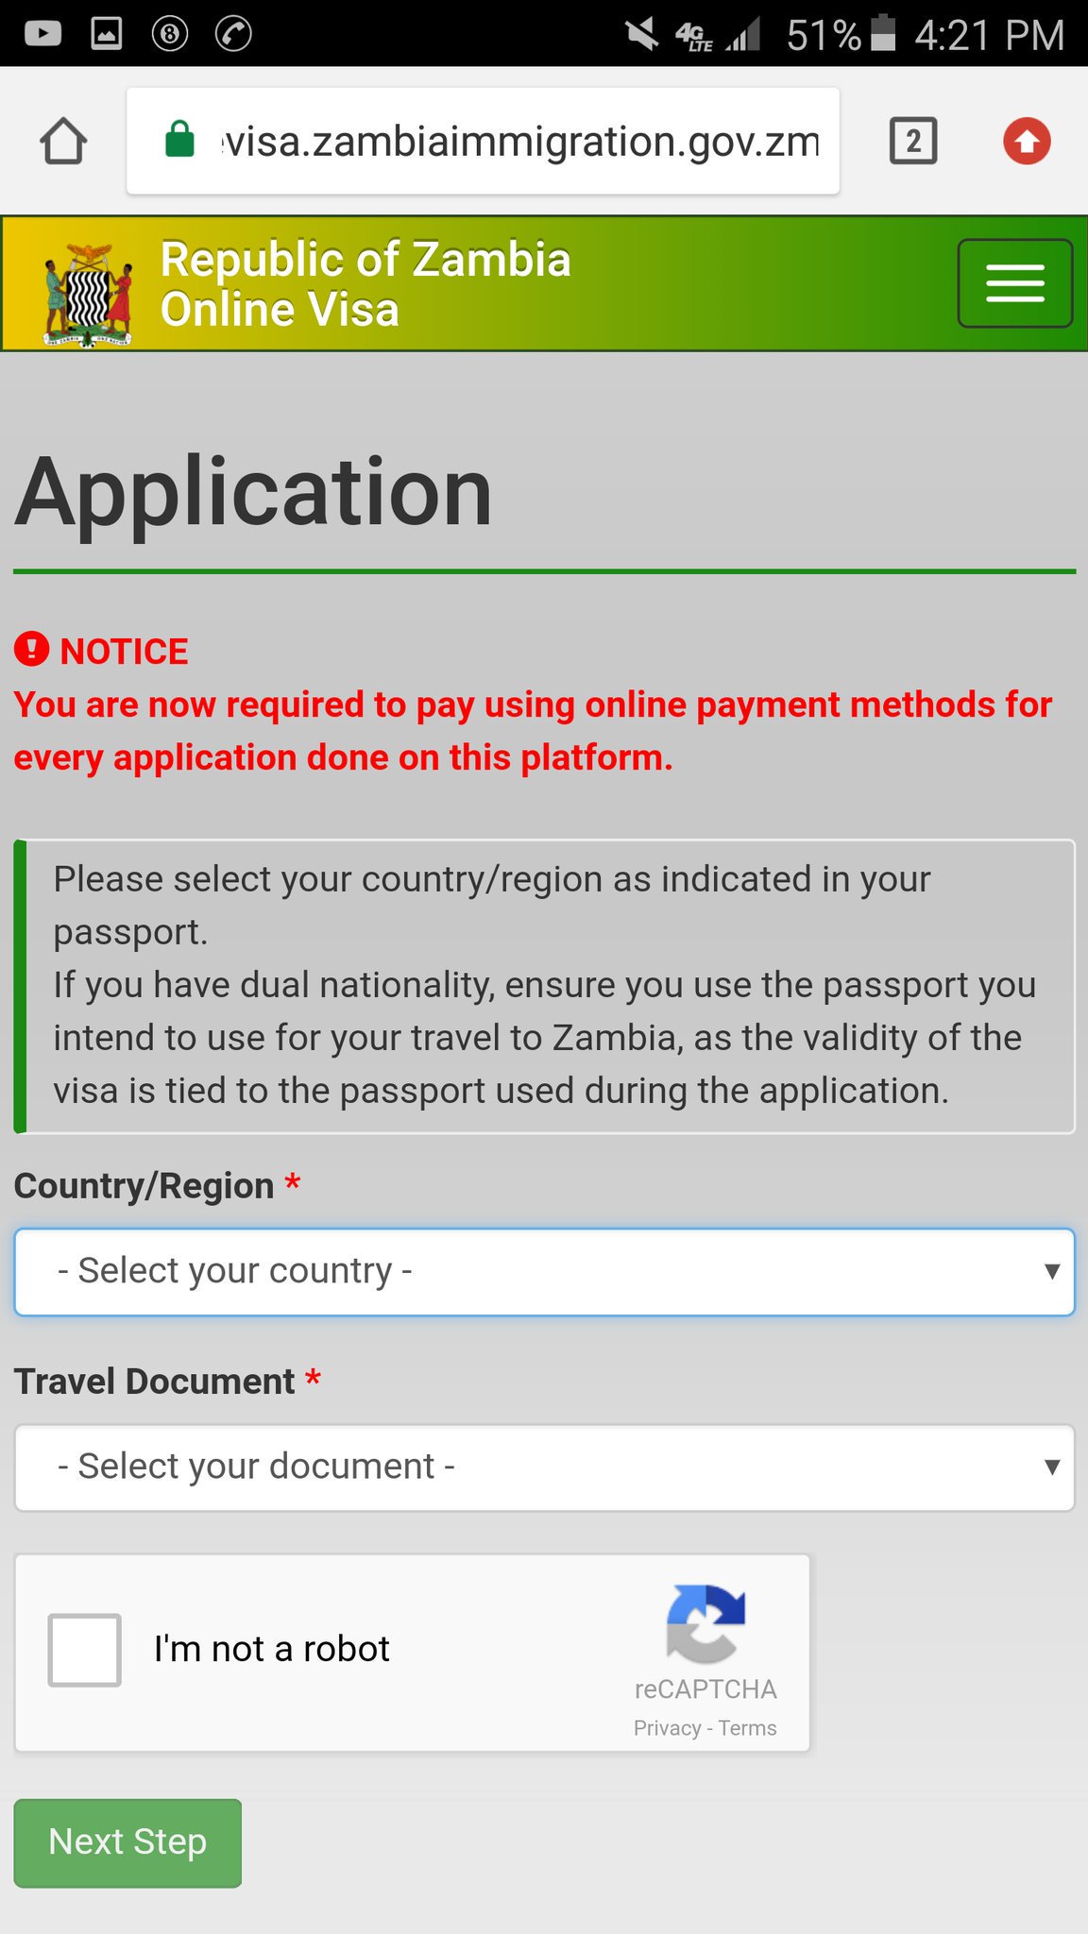Open the hamburger navigation menu

[x=1015, y=283]
